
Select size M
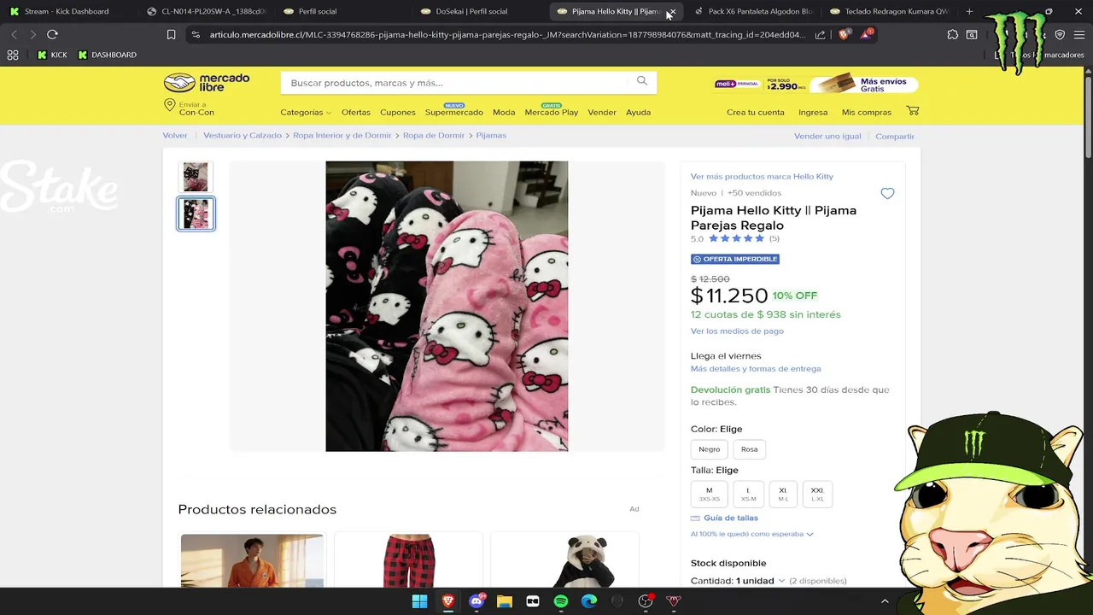pos(710,494)
